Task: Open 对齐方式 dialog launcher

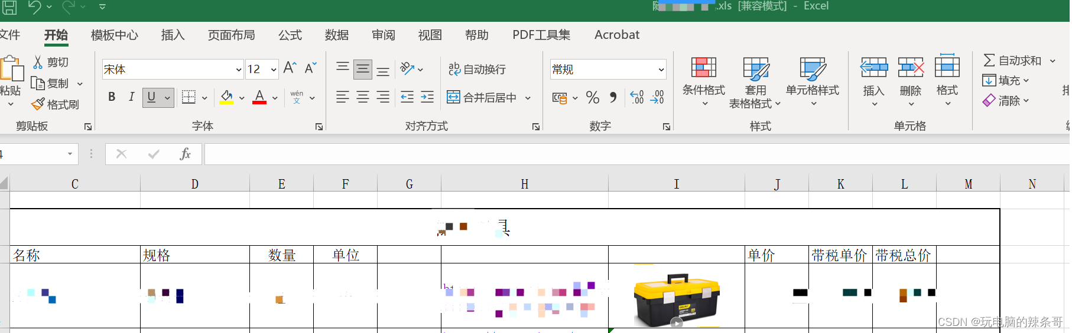Action: (536, 127)
